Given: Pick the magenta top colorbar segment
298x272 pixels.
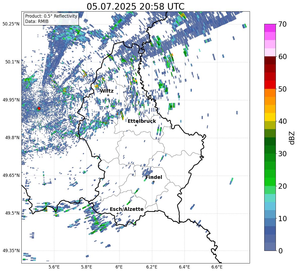Looking at the screenshot, I should [270, 28].
